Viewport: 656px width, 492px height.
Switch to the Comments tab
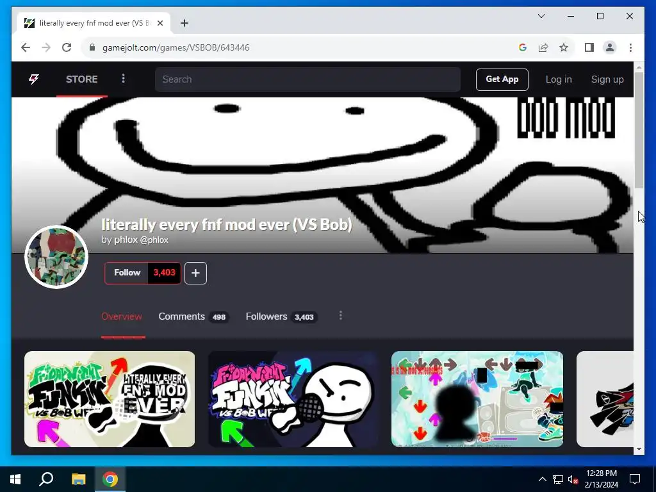[x=193, y=316]
